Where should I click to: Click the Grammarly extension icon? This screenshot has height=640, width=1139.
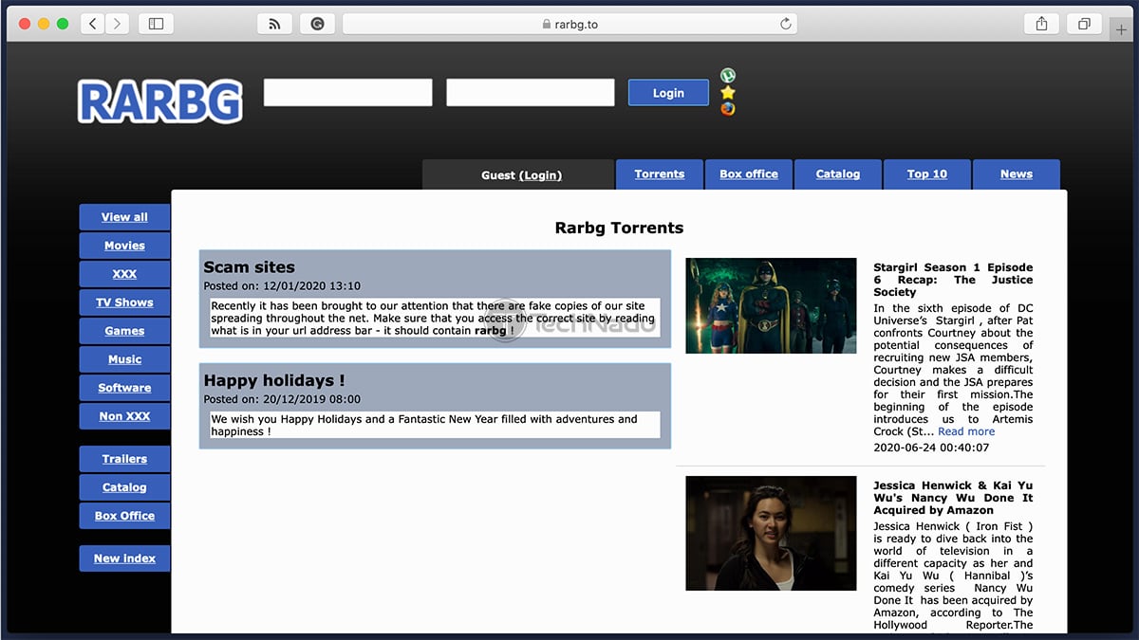click(x=317, y=24)
